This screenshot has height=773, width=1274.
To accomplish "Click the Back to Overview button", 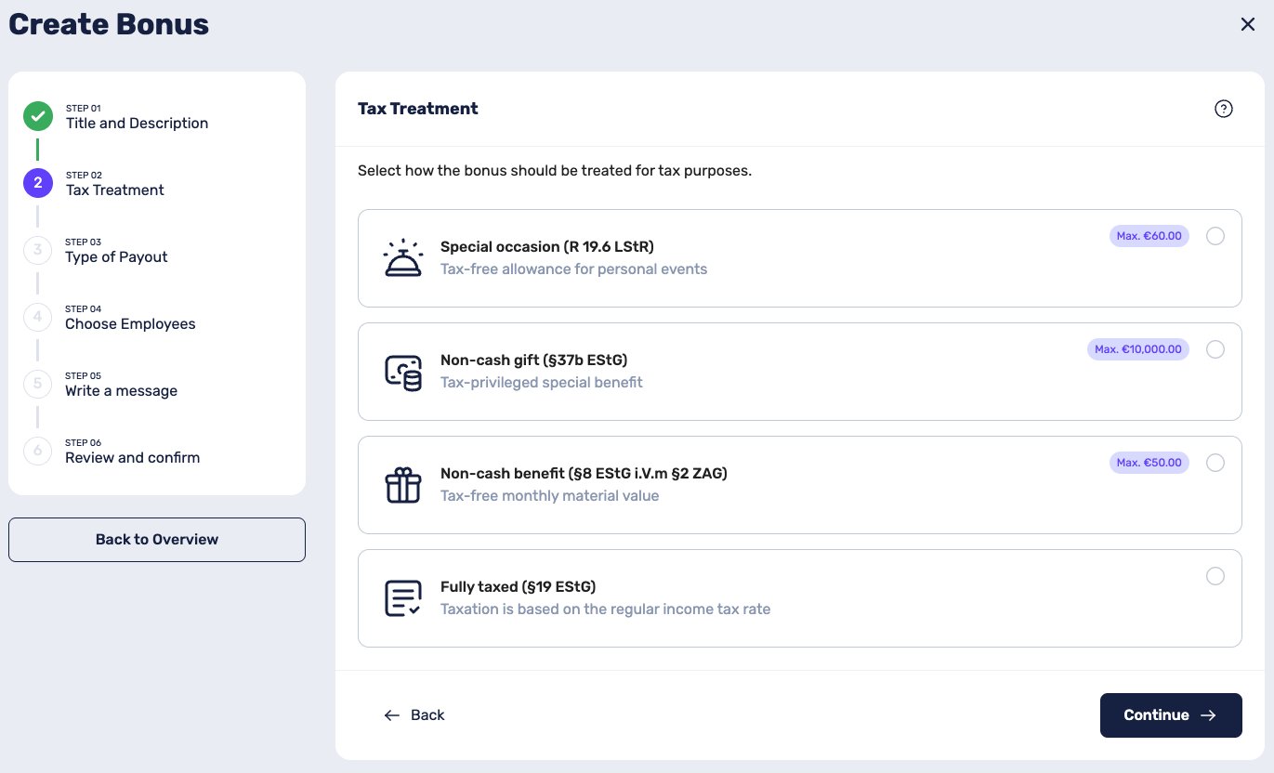I will pyautogui.click(x=157, y=540).
